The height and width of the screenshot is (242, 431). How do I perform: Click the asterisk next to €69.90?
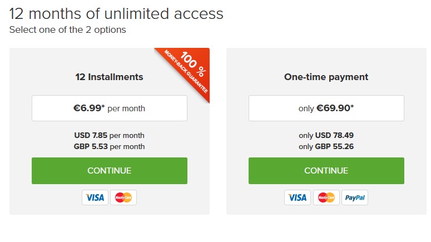pos(352,106)
